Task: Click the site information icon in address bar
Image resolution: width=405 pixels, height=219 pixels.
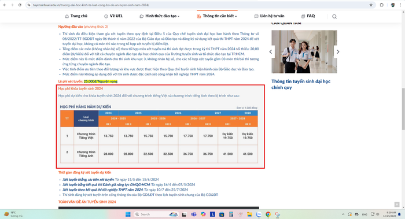Action: tap(29, 5)
